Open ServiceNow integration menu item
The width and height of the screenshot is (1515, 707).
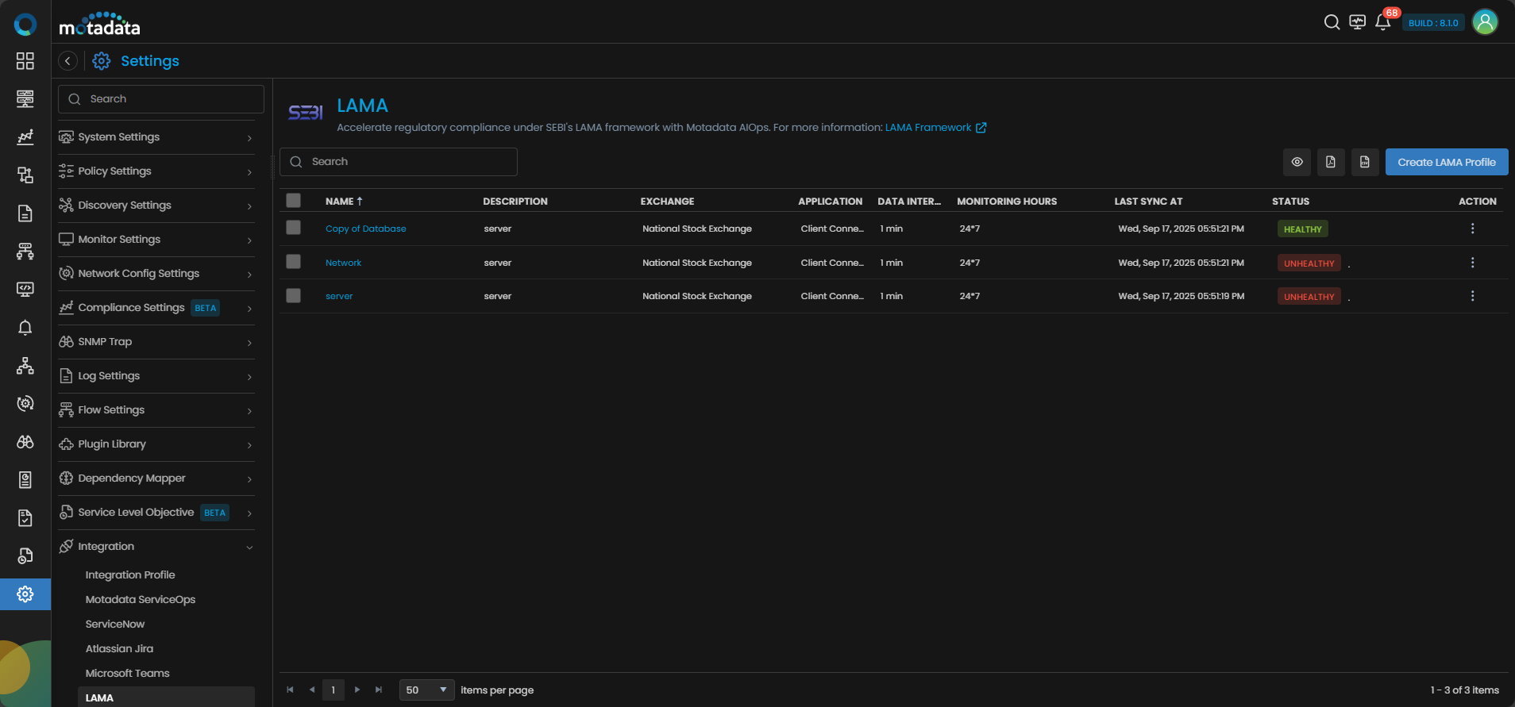point(115,624)
